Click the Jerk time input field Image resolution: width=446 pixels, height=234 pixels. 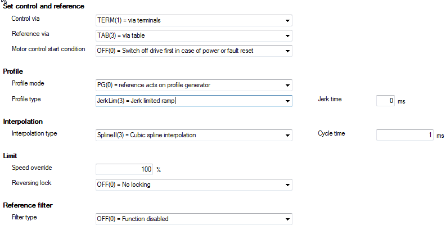click(x=386, y=101)
